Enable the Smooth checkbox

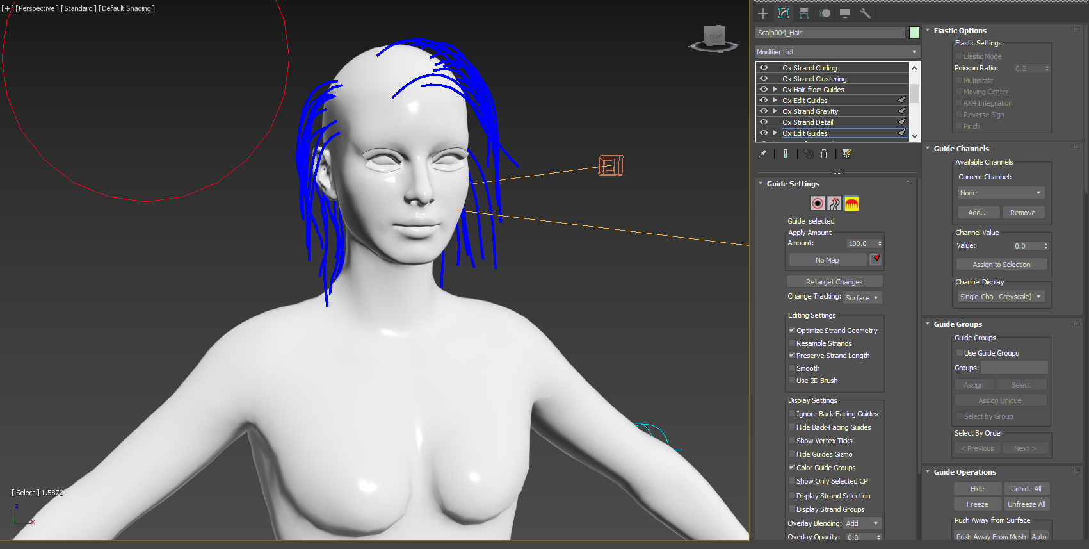click(x=792, y=368)
